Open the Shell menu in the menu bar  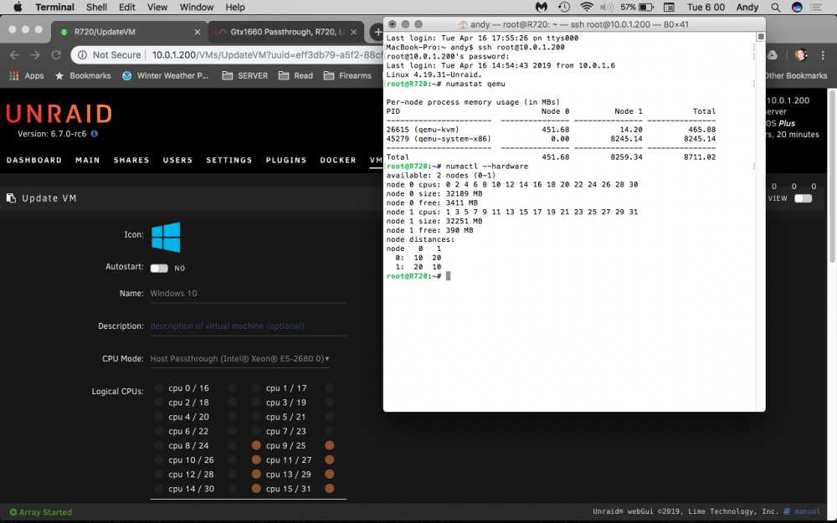point(96,8)
